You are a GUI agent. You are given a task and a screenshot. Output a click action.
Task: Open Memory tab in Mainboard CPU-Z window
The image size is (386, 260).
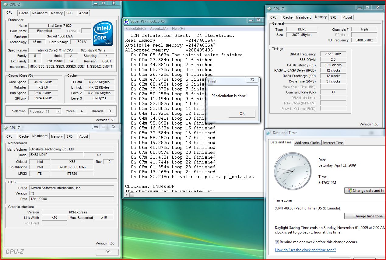click(57, 136)
